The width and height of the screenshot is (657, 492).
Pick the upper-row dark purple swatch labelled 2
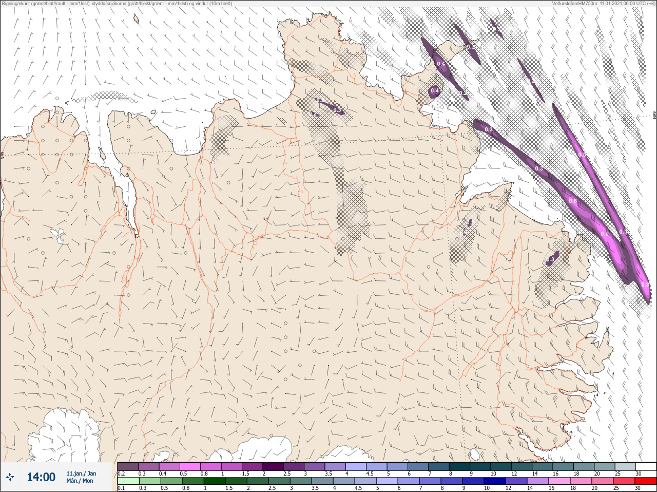(x=273, y=466)
